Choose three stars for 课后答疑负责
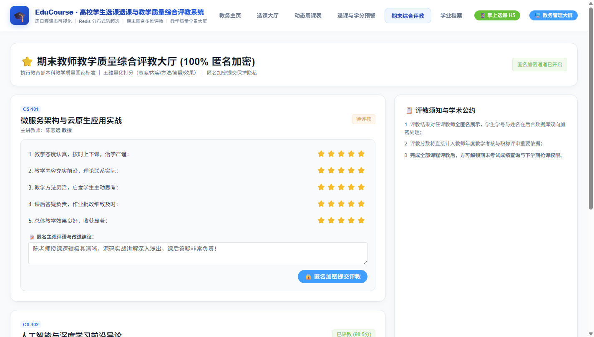 point(341,204)
